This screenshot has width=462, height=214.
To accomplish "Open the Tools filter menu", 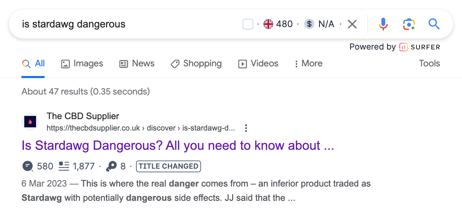I will tap(430, 63).
